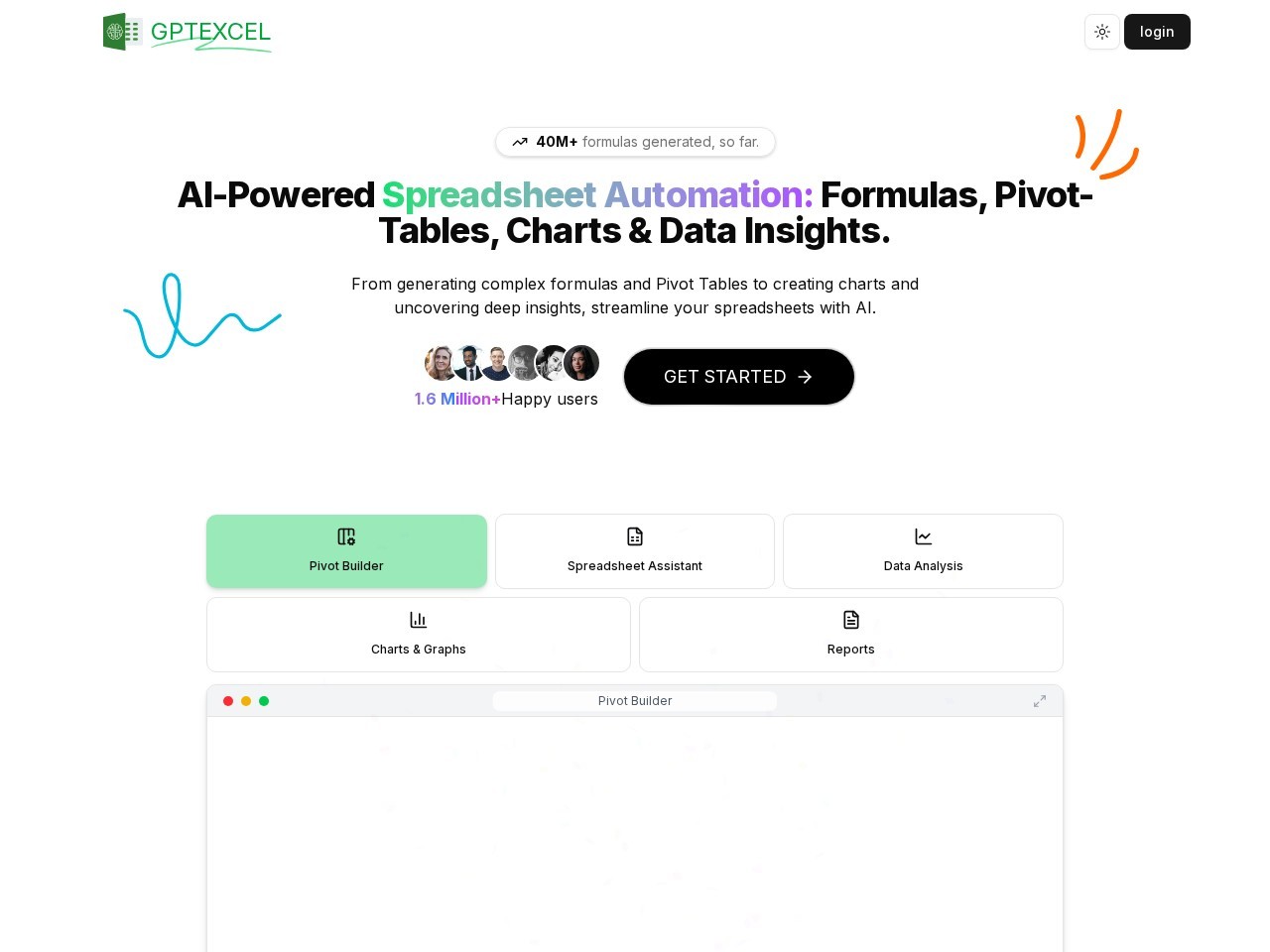Image resolution: width=1270 pixels, height=952 pixels.
Task: Click the Data Analysis line chart icon
Action: (924, 536)
